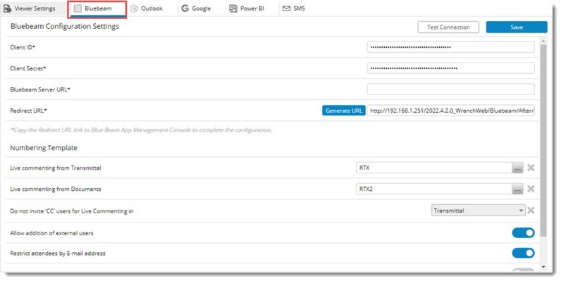The height and width of the screenshot is (281, 561).
Task: Click the Outlook icon in tab
Action: 134,8
